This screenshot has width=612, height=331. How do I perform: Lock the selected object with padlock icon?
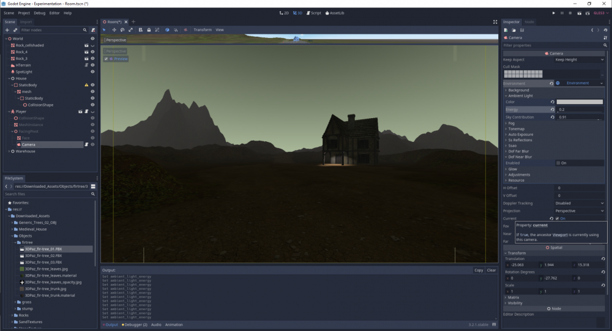tap(149, 29)
